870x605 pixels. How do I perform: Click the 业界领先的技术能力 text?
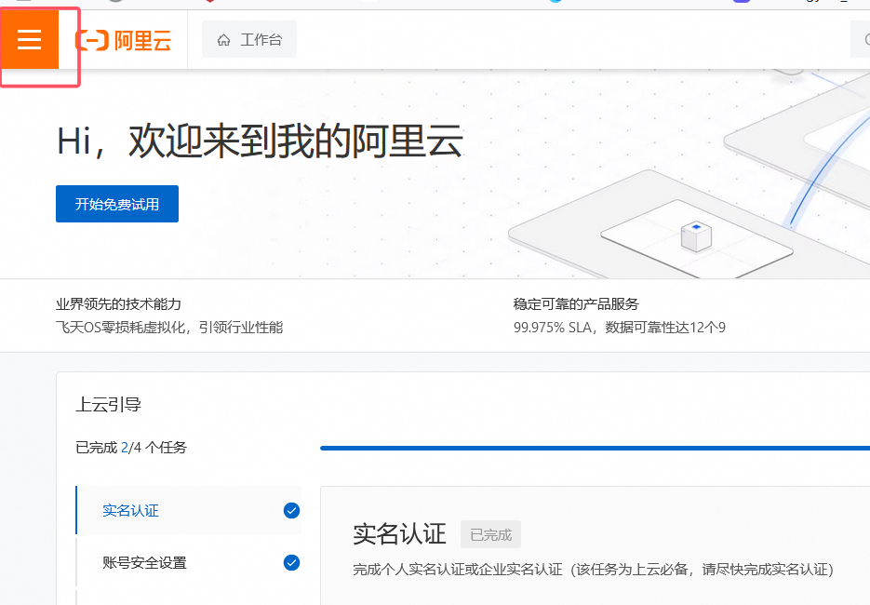118,304
